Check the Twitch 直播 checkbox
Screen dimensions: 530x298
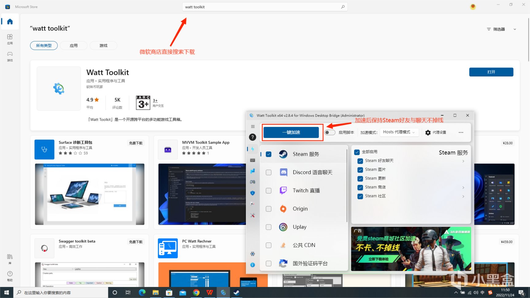click(x=269, y=191)
